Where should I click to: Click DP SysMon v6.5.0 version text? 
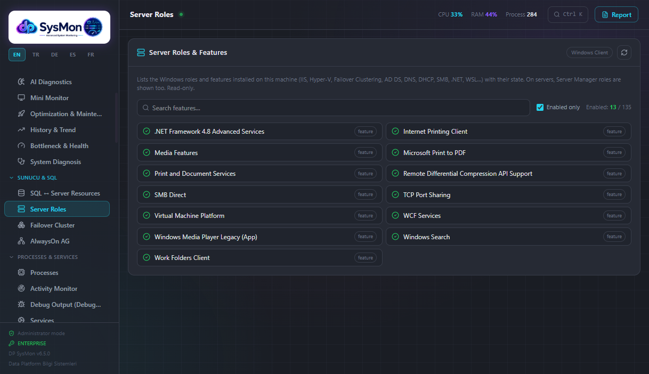(x=29, y=354)
